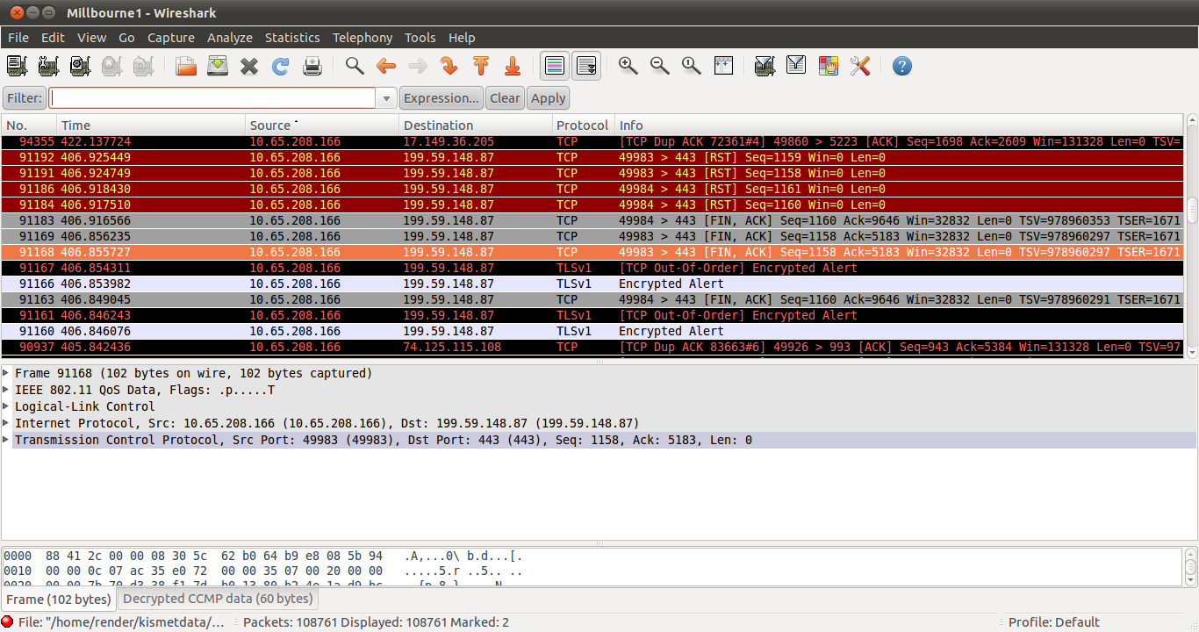Edit display filter toolbar icon

[x=796, y=66]
